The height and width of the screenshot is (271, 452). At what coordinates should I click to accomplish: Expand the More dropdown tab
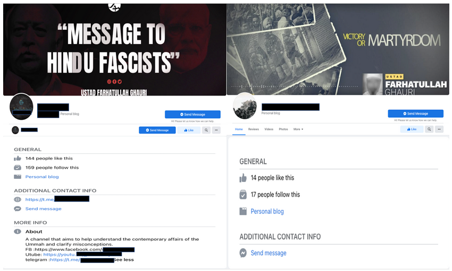point(298,129)
